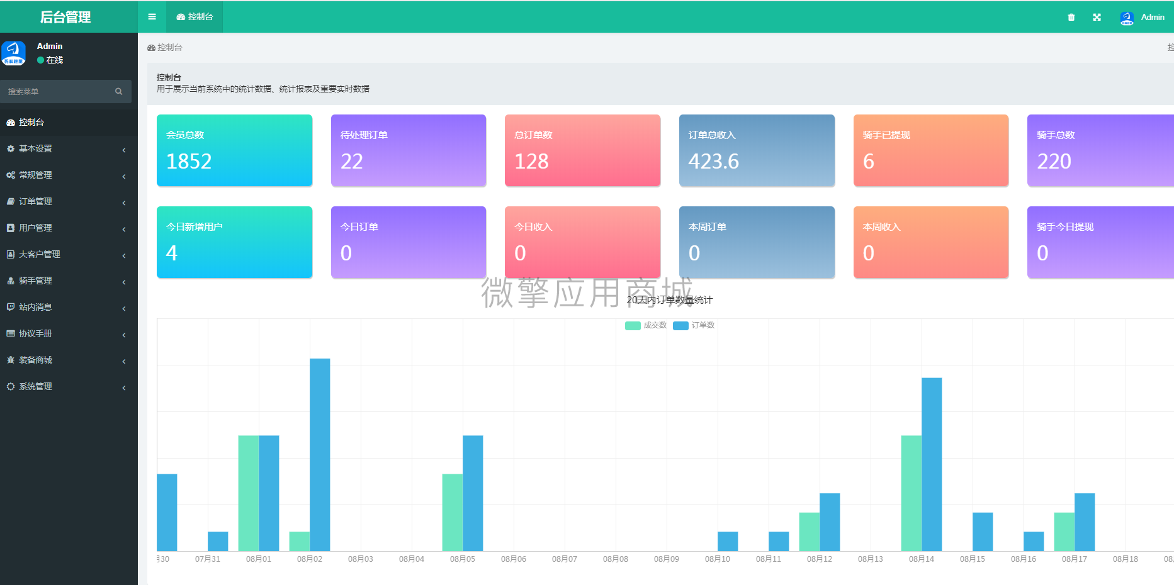Click the 后台管理 logo title
This screenshot has height=585, width=1174.
[x=65, y=17]
